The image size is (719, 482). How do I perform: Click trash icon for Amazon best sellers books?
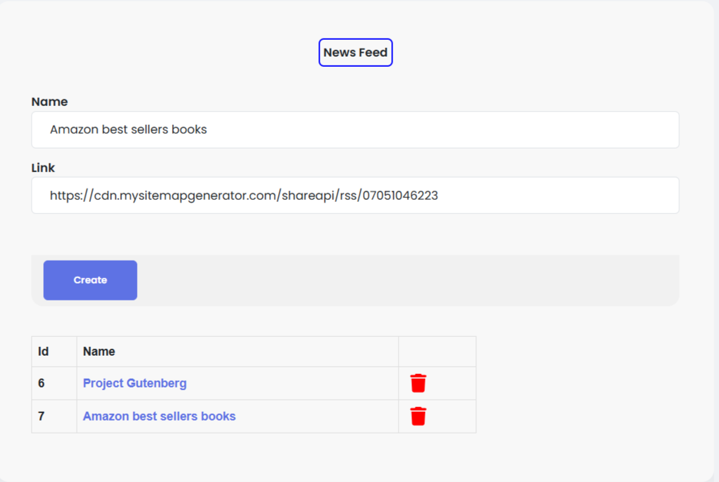coord(418,417)
